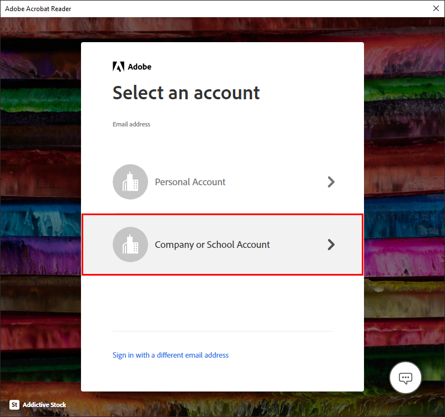Expand the Company or School Account chevron

331,245
